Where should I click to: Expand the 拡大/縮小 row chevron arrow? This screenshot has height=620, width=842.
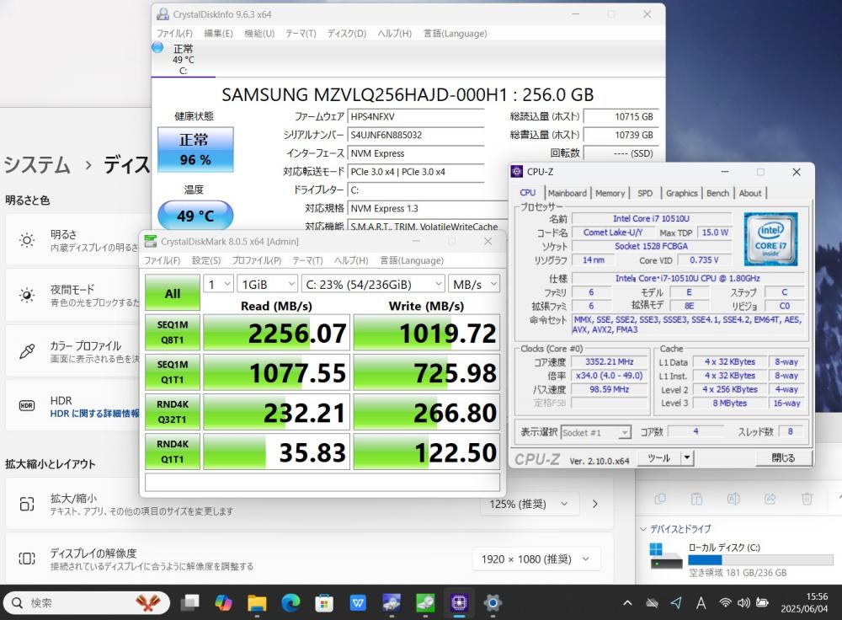click(595, 504)
